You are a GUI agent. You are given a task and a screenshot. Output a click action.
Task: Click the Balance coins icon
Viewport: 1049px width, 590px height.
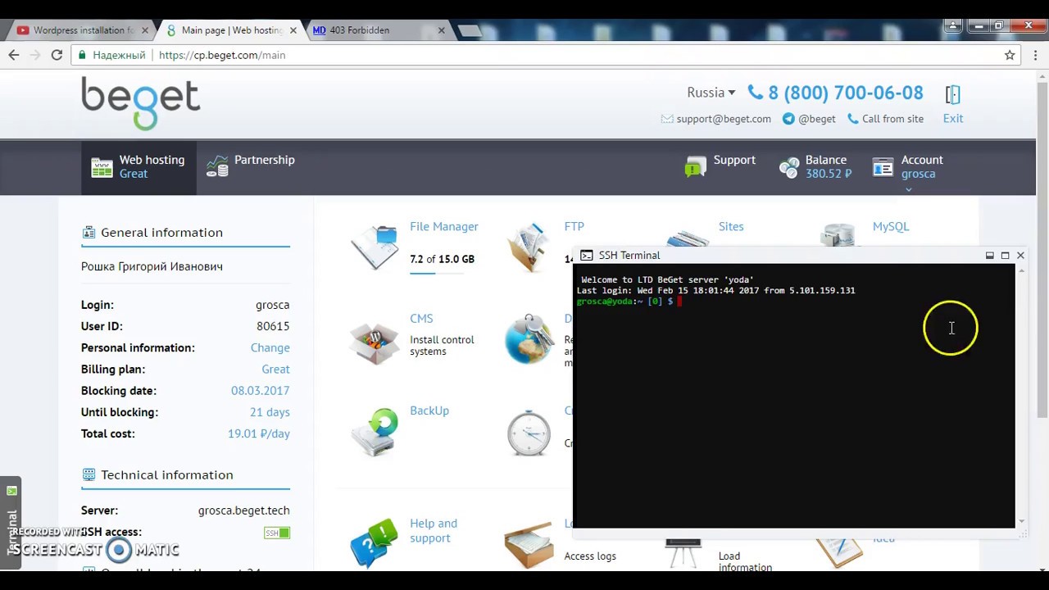click(789, 167)
